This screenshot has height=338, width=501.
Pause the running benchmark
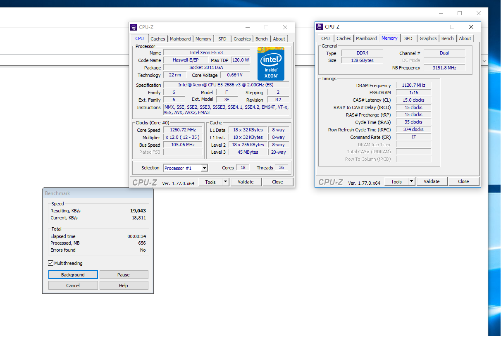124,275
